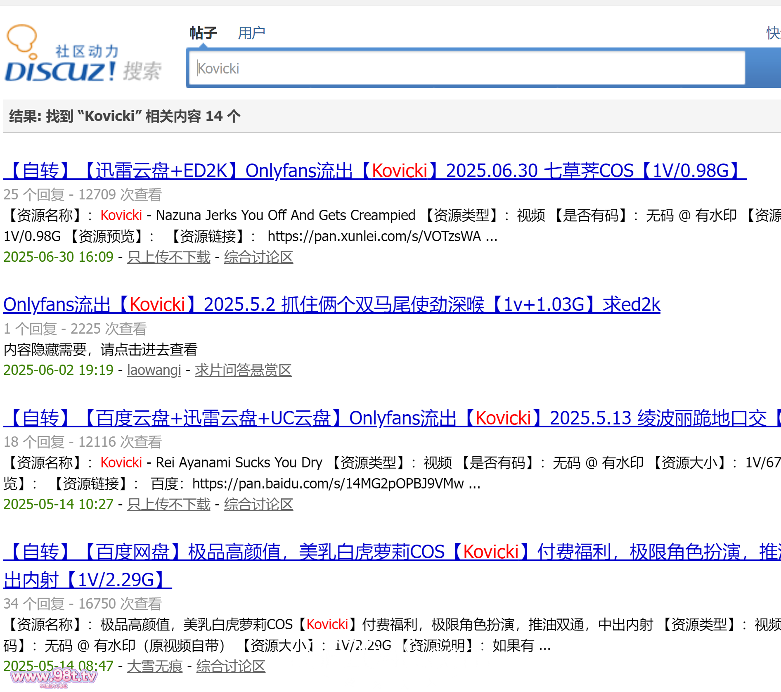Focus the Kovicki search input field
The image size is (781, 692).
click(x=467, y=68)
